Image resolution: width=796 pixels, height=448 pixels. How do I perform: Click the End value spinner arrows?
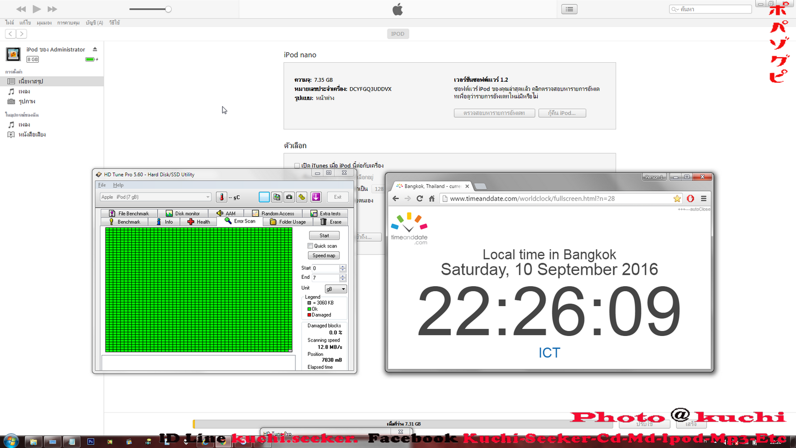(x=343, y=278)
